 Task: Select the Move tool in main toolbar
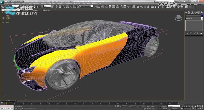35,7
